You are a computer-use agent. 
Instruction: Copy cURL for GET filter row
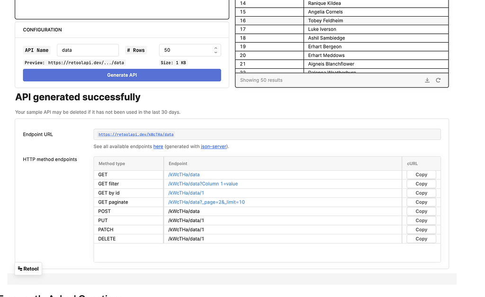coord(421,184)
